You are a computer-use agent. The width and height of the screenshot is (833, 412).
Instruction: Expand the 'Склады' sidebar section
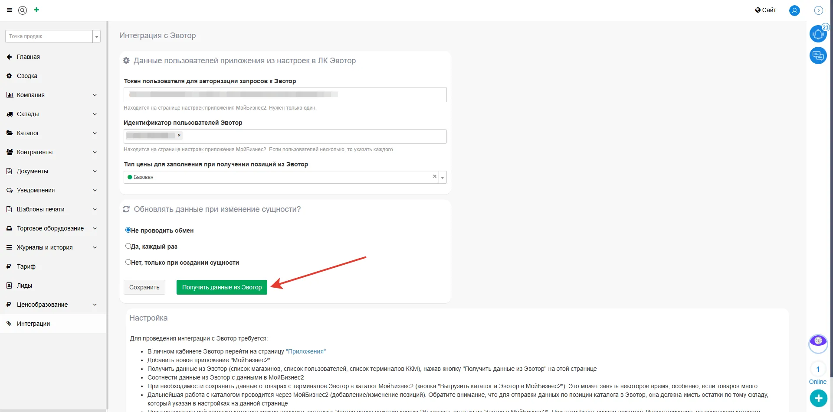coord(52,114)
